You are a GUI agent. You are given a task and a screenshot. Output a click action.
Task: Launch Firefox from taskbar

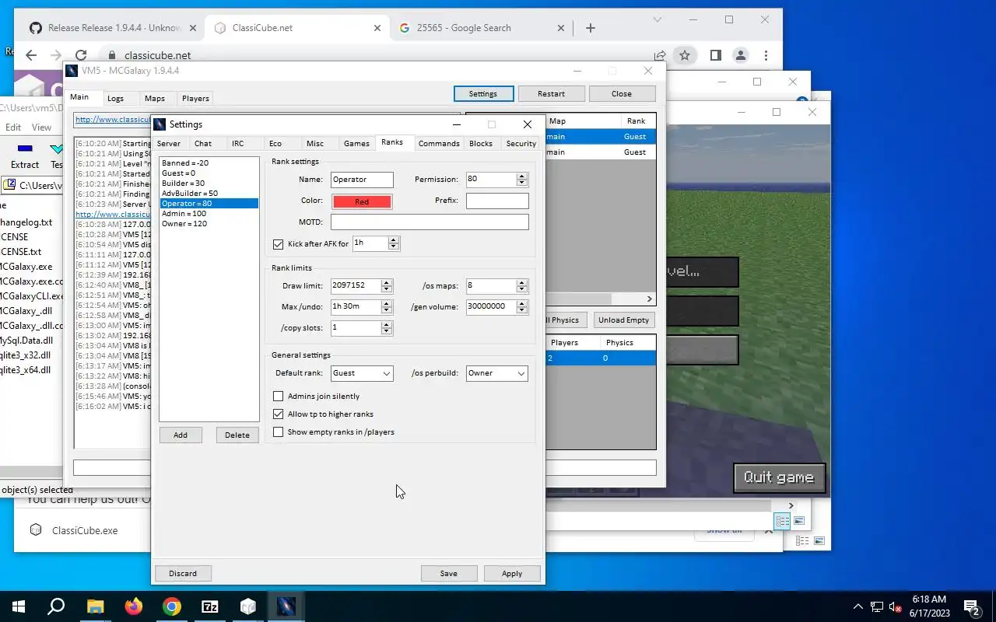point(134,606)
